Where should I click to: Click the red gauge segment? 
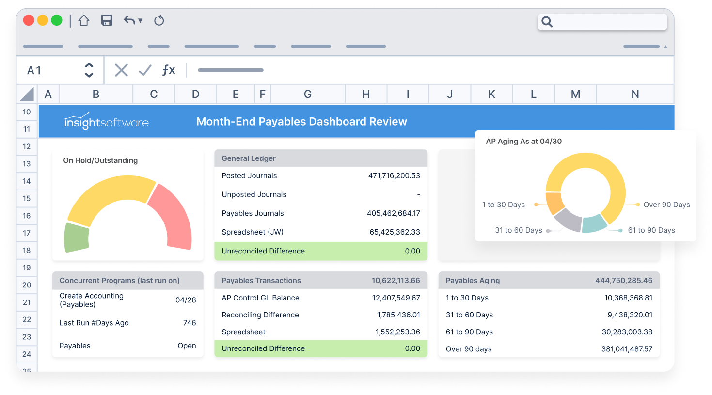coord(172,216)
